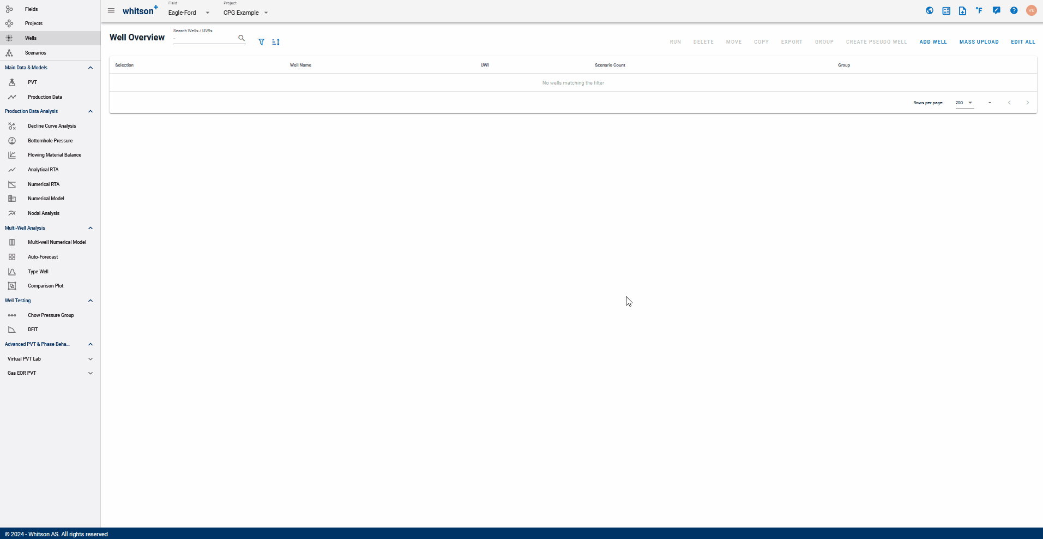1043x539 pixels.
Task: Select Scenarios in the sidebar
Action: [35, 53]
